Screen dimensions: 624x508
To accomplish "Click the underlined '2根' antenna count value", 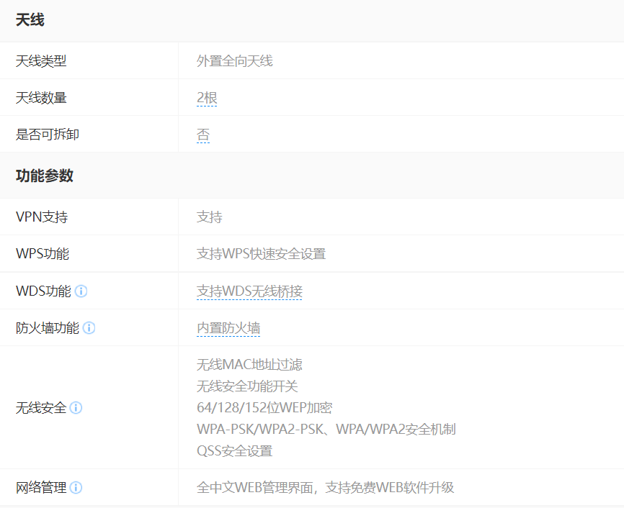I will (207, 98).
